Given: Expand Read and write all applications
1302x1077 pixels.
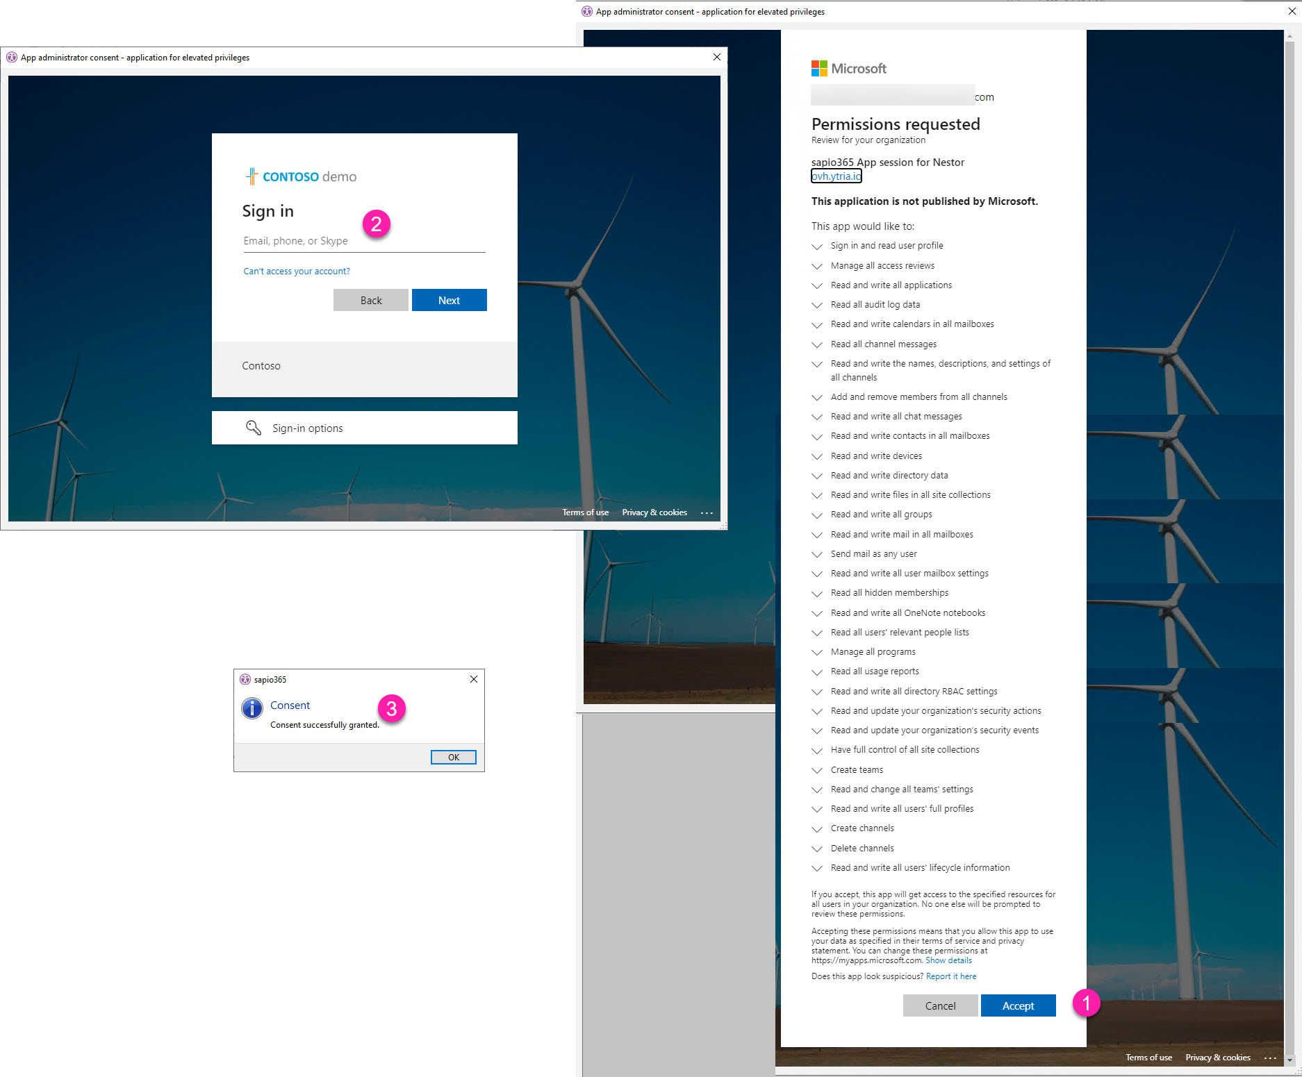Looking at the screenshot, I should point(817,285).
